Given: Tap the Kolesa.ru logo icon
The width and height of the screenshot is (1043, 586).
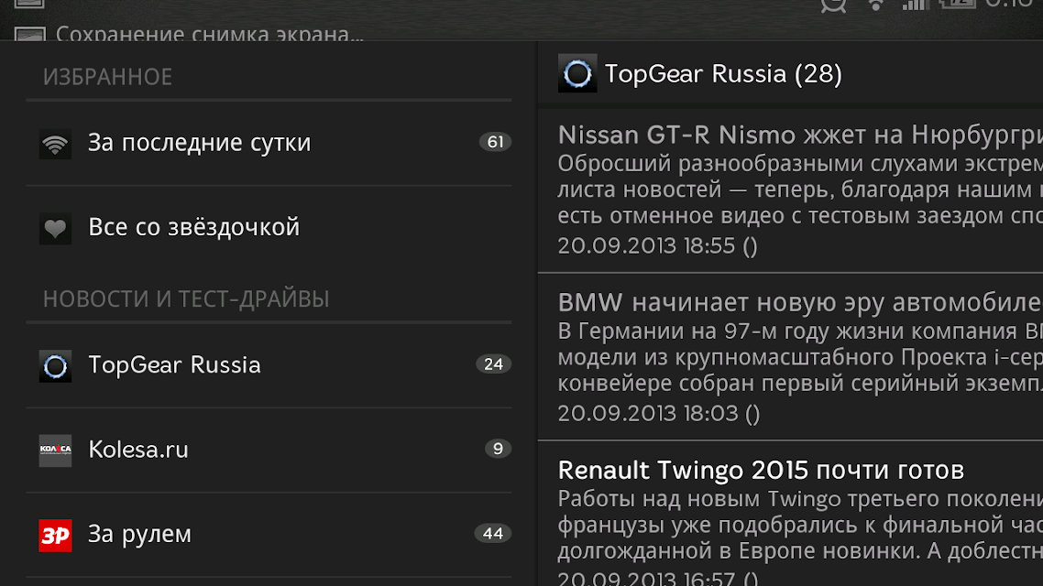Looking at the screenshot, I should [55, 450].
